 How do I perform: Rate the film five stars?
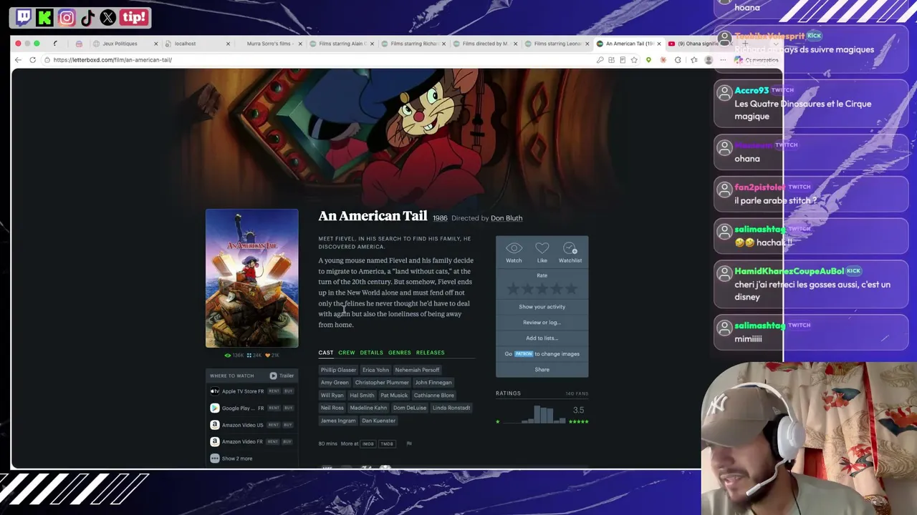[x=571, y=289]
